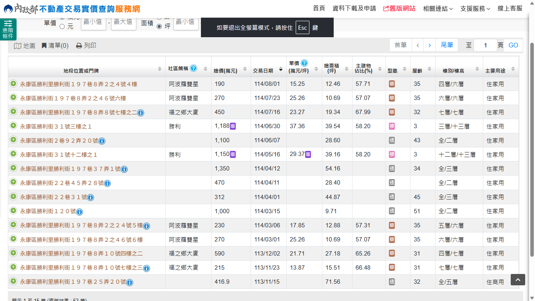Open 線上客服 in navigation

[x=510, y=8]
